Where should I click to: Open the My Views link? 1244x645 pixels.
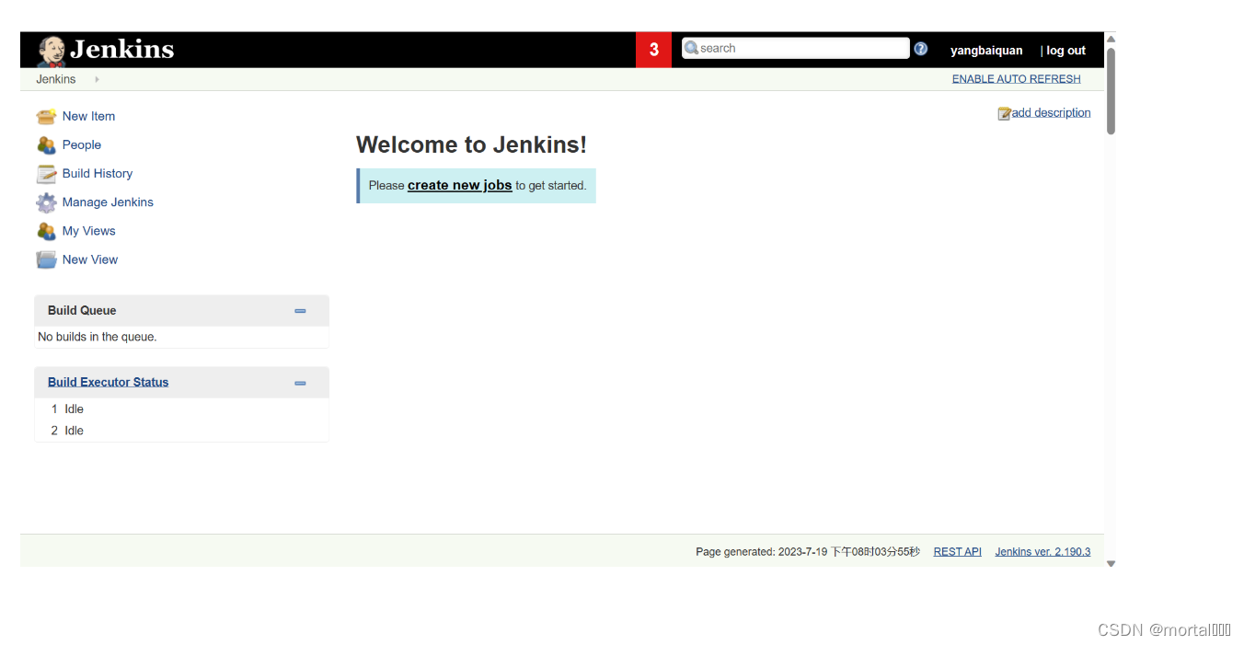88,230
